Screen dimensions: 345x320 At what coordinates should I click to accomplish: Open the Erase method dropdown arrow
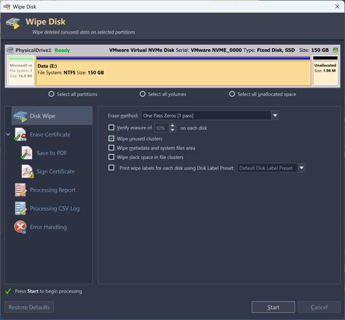[x=275, y=115]
